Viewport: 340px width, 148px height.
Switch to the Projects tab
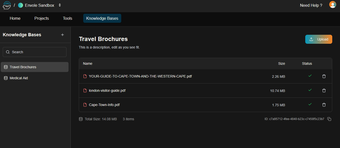(41, 18)
